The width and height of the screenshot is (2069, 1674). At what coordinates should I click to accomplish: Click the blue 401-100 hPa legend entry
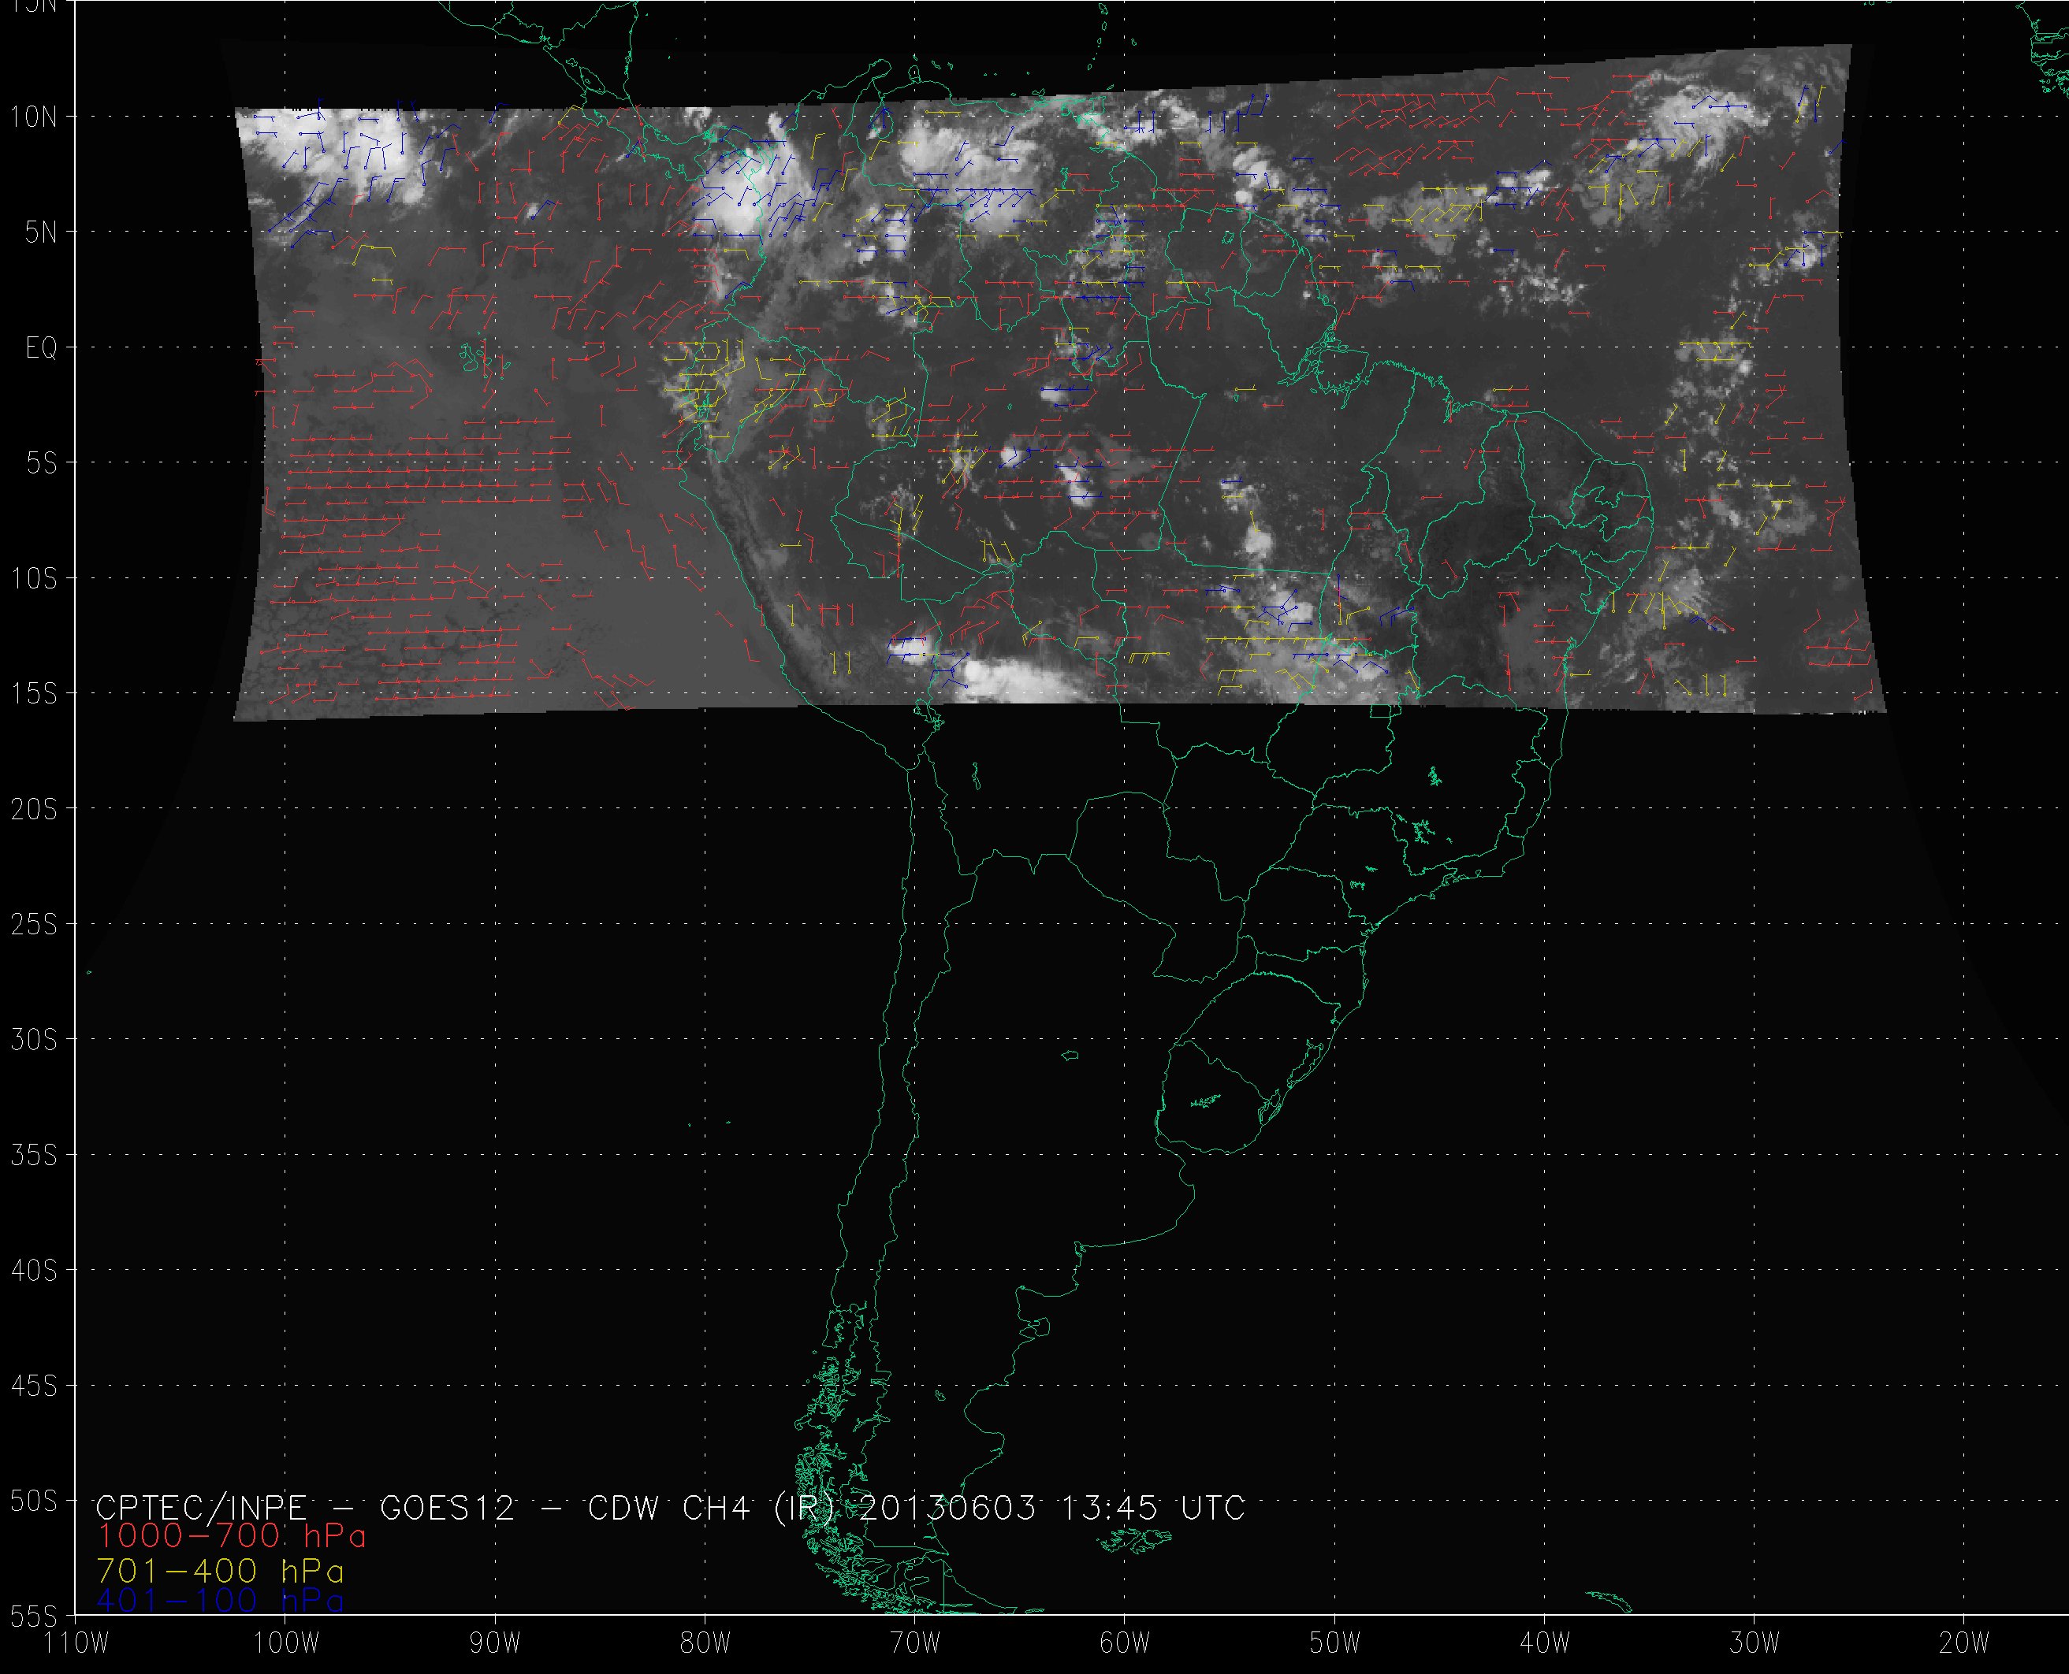[220, 1602]
